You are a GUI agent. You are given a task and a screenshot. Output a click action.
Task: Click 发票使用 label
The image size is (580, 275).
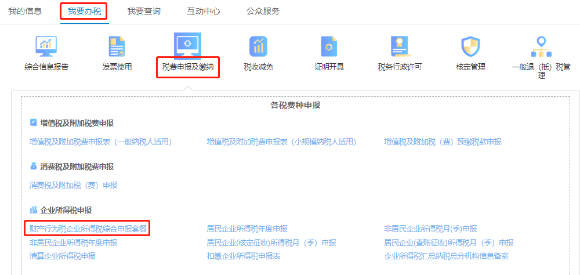click(x=117, y=67)
